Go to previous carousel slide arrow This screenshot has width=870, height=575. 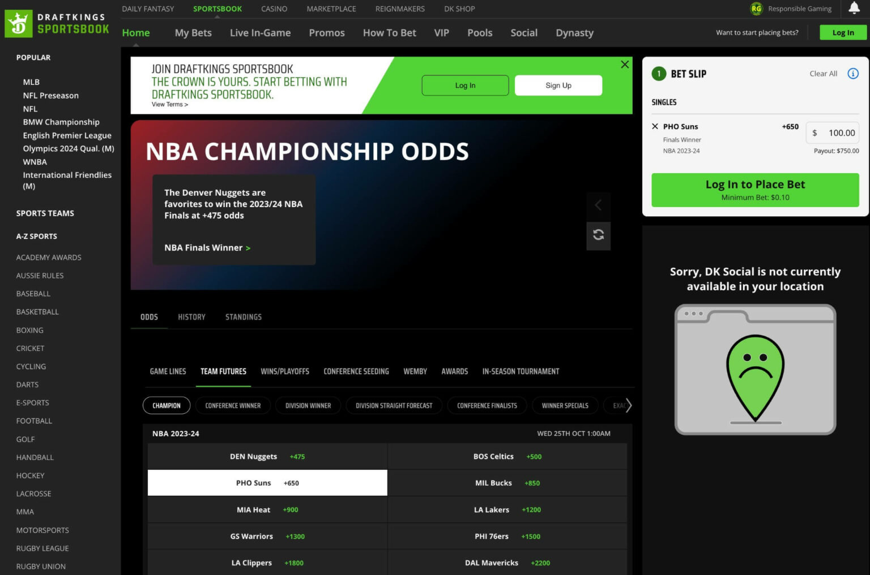pos(599,205)
